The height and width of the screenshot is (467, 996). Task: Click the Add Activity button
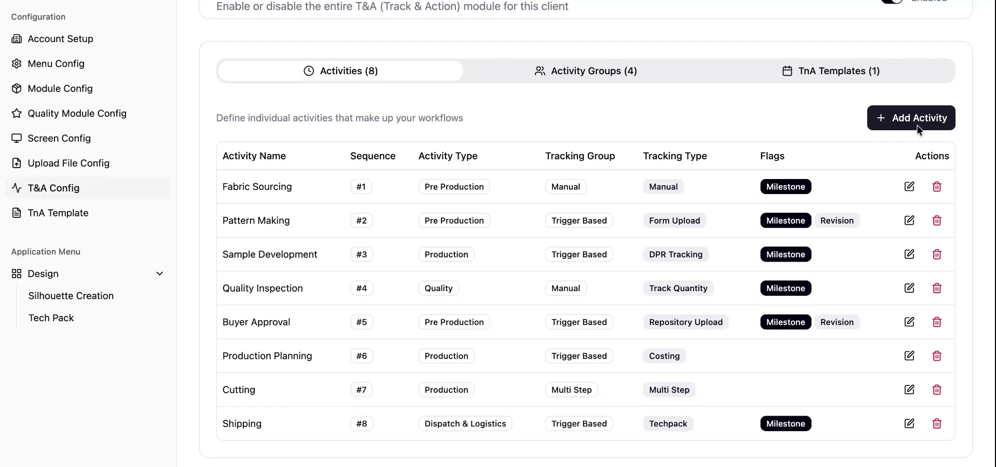tap(911, 118)
